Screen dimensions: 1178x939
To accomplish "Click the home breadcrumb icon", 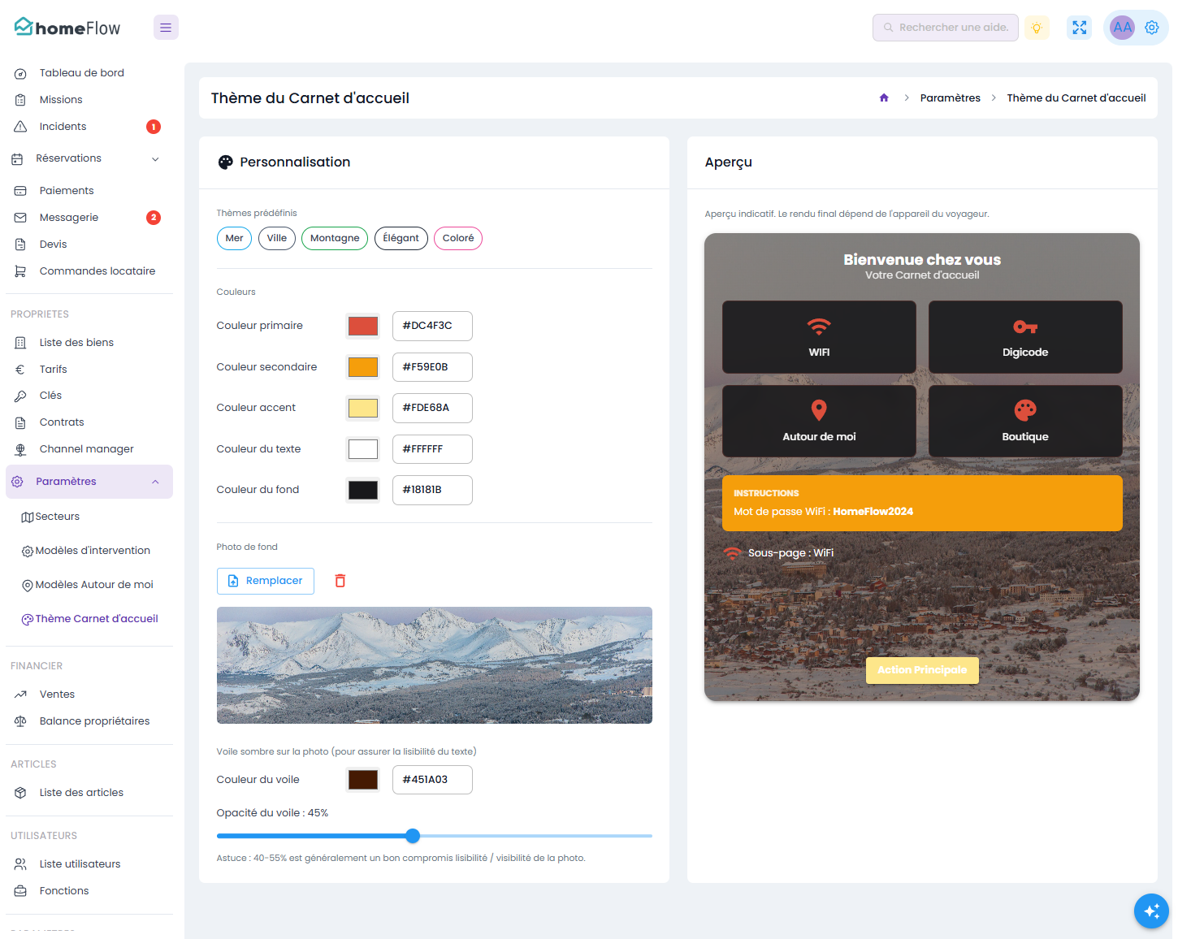I will click(884, 98).
